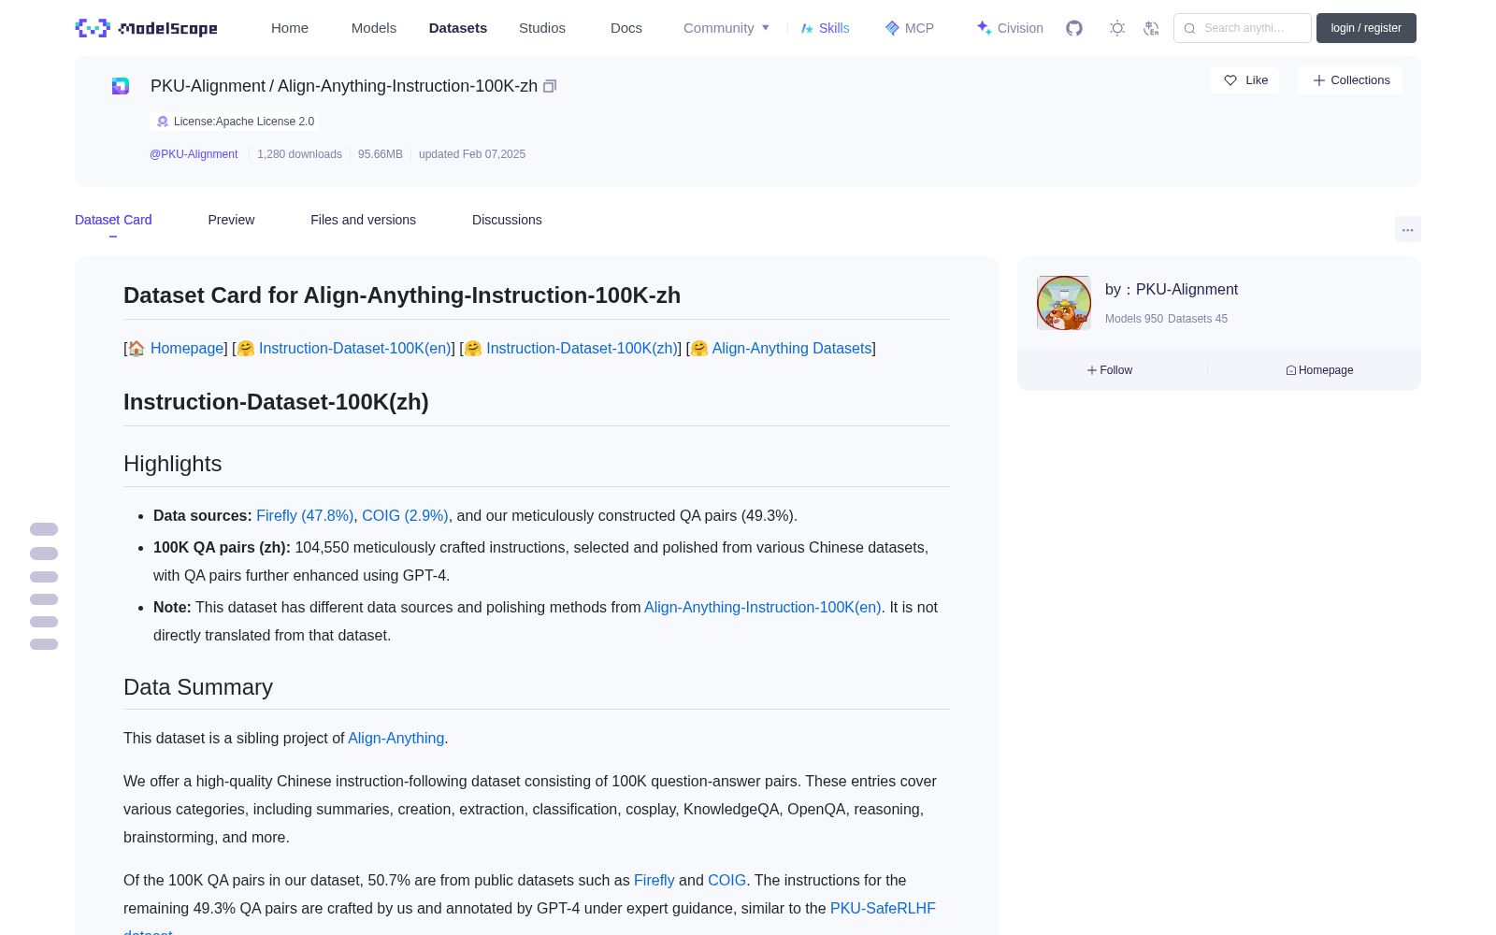Screen dimensions: 1496x935
Task: Click the PKU-Alignment organization avatar
Action: [x=1064, y=303]
